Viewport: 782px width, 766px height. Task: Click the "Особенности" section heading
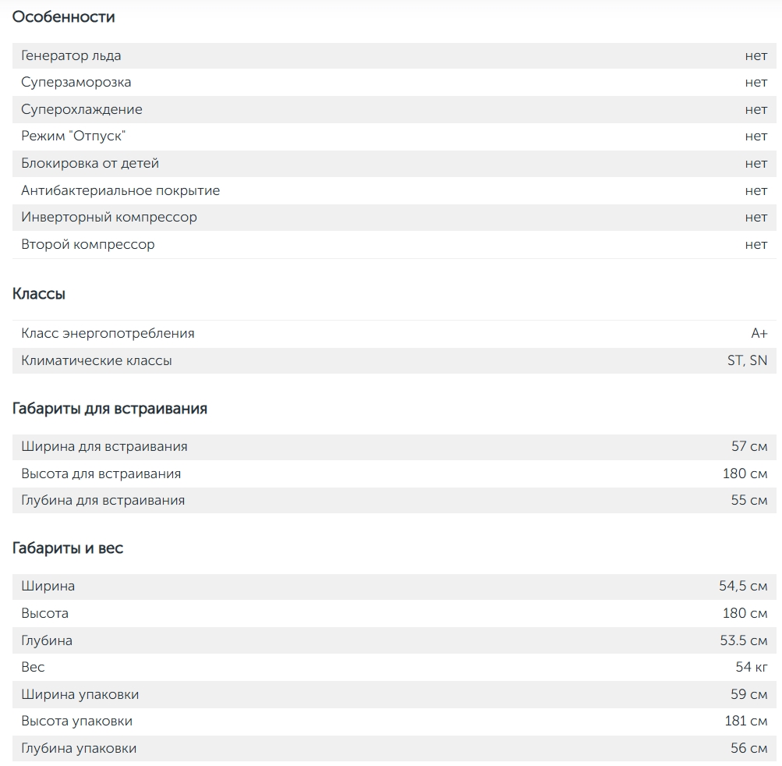click(64, 16)
